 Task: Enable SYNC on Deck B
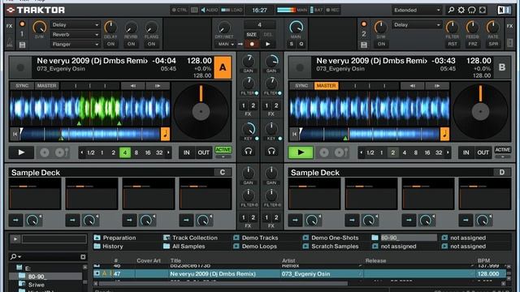(x=301, y=86)
